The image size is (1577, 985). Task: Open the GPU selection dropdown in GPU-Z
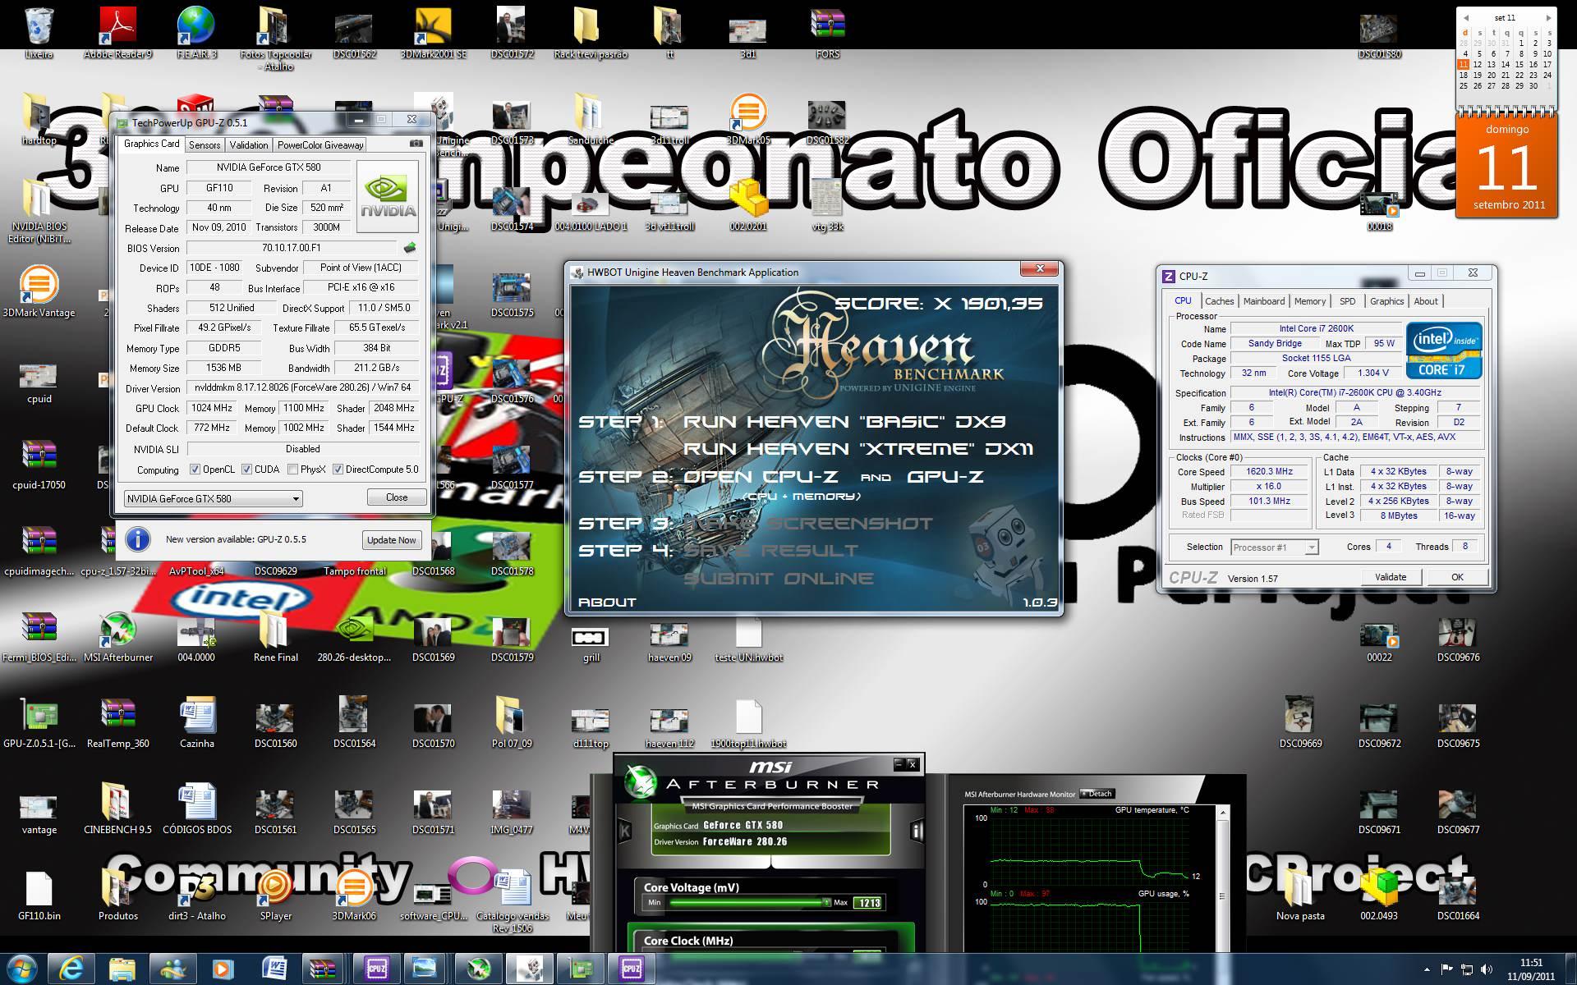tap(213, 498)
